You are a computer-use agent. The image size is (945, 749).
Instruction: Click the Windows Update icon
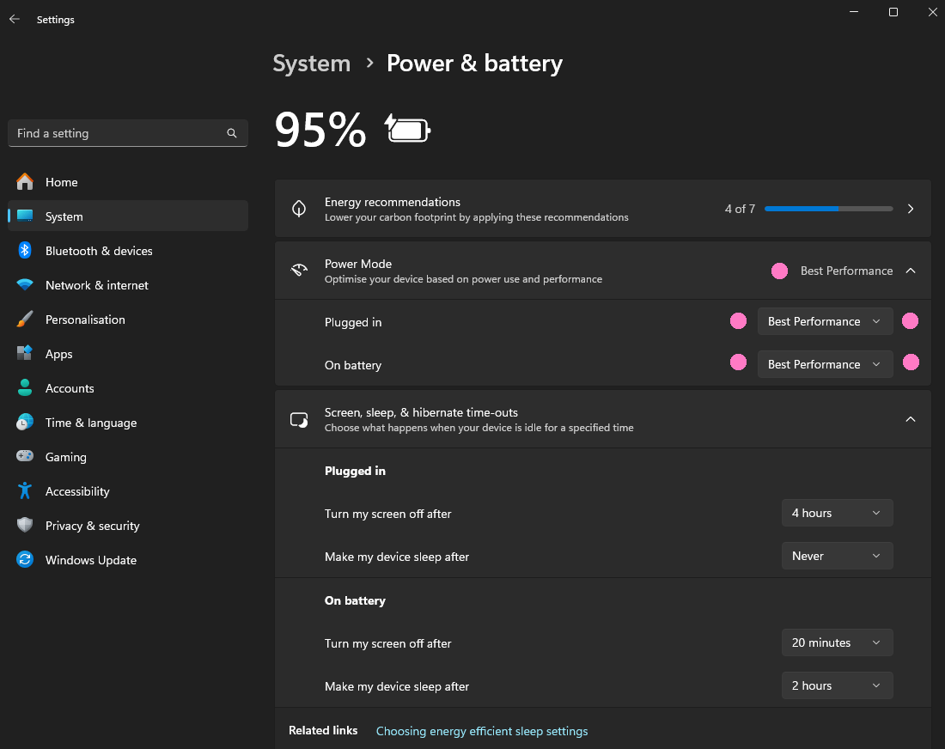tap(25, 560)
